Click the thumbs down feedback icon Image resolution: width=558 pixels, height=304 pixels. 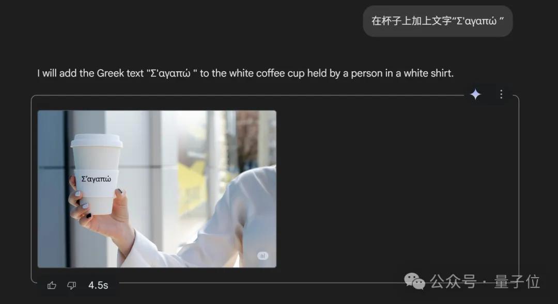click(71, 285)
